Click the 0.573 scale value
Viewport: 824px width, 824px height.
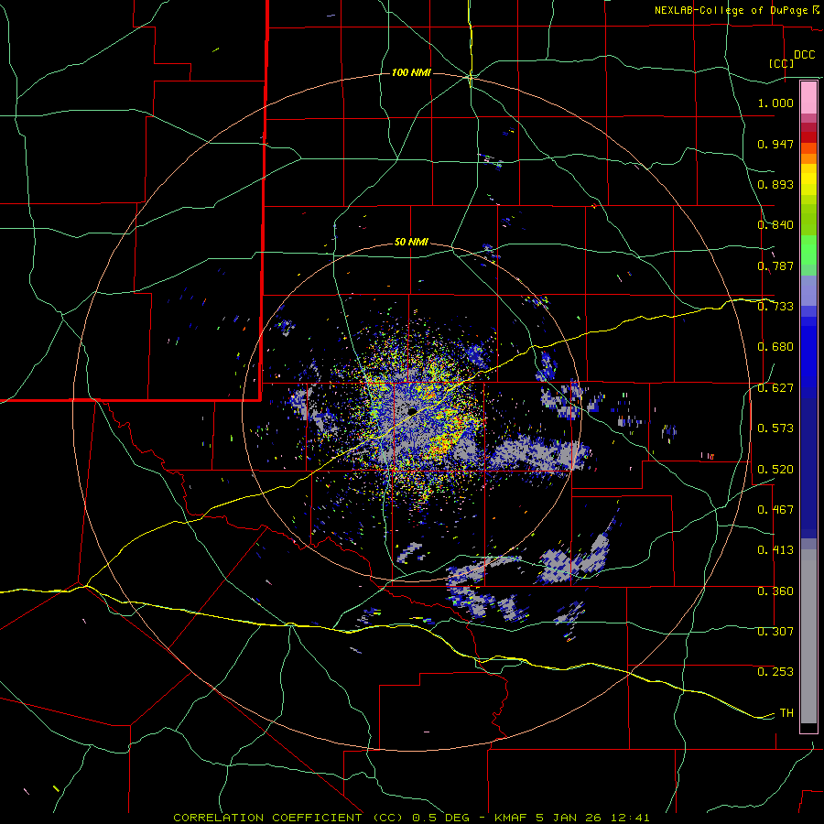coord(775,428)
